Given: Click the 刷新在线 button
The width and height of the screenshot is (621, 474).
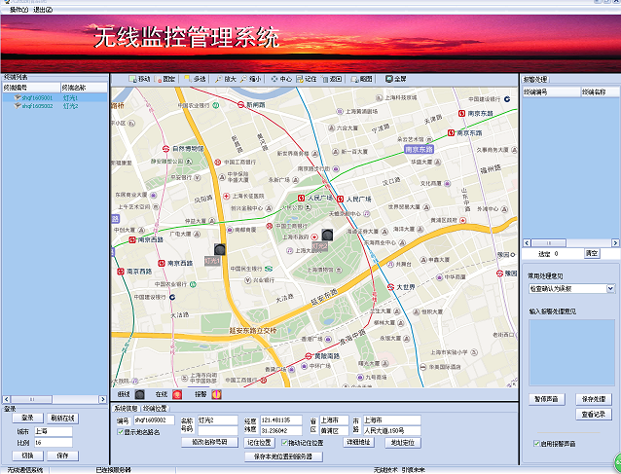Looking at the screenshot, I should pos(62,418).
